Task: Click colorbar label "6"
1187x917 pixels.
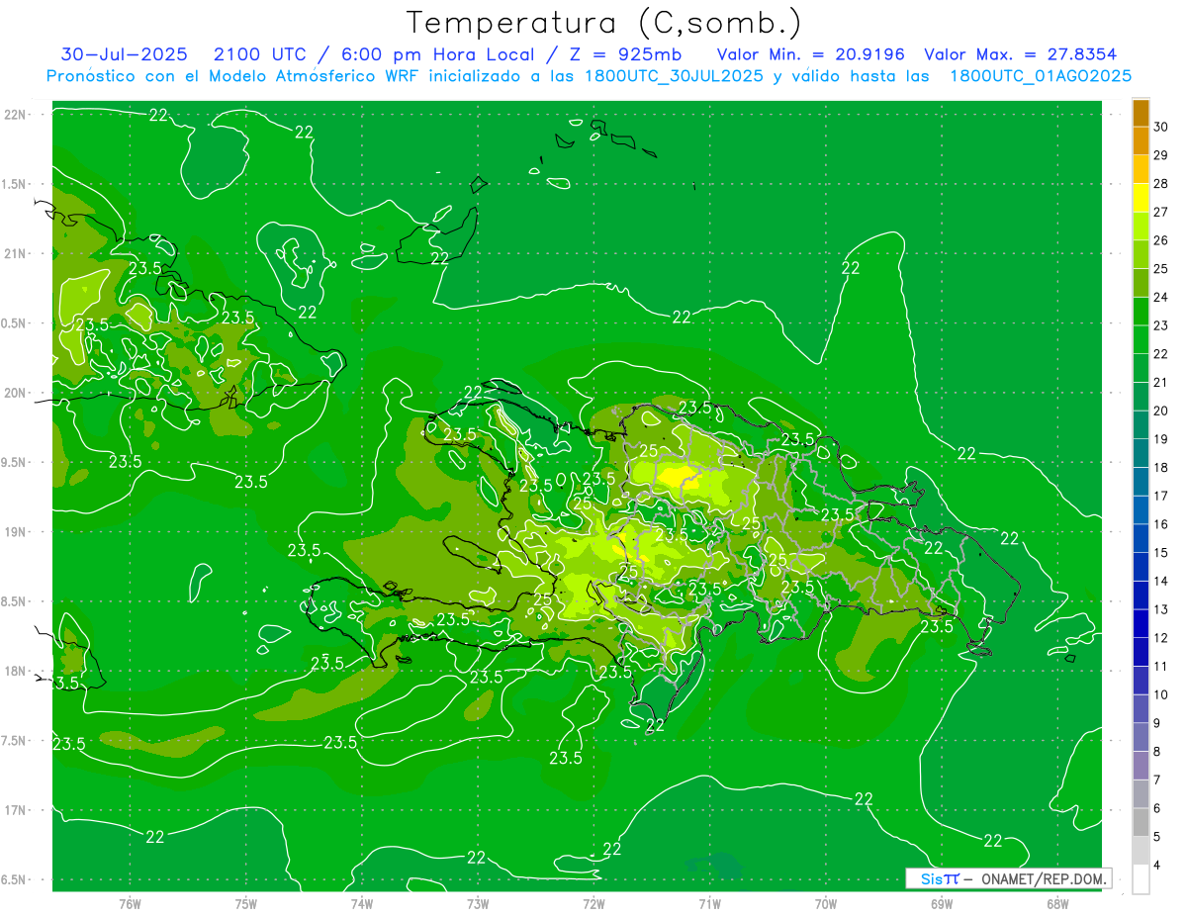Action: tap(1158, 808)
